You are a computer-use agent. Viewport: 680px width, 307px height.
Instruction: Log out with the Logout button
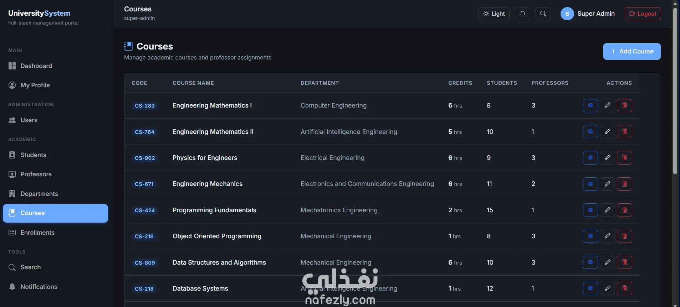click(643, 14)
